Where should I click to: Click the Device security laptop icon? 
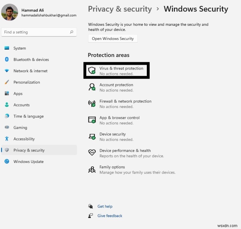point(92,136)
